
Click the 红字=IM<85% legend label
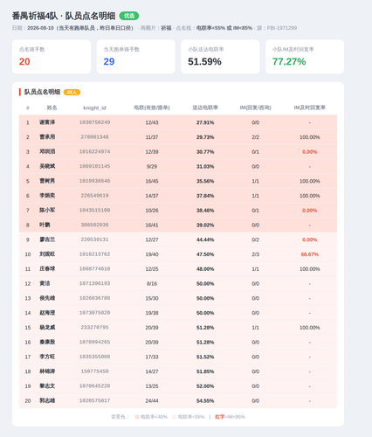[230, 417]
